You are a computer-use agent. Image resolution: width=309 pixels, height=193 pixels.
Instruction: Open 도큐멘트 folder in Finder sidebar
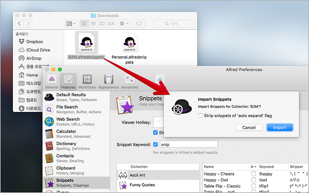30,92
